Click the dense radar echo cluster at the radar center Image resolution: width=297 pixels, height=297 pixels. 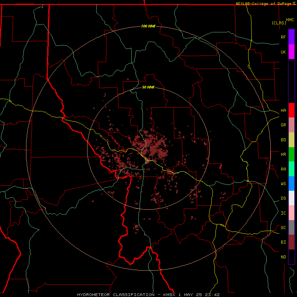(149, 147)
